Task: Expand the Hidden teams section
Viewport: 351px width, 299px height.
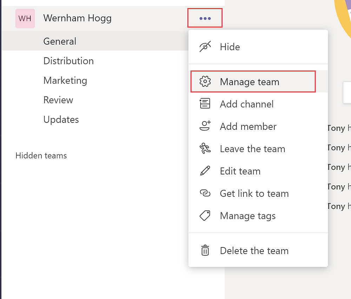Action: (41, 155)
